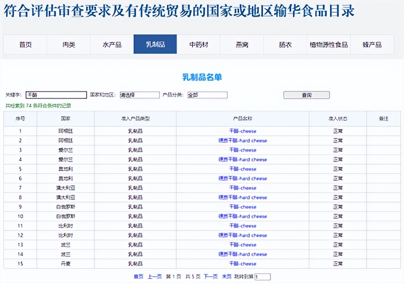
Task: Switch to the 肉类 tab
Action: tap(67, 44)
